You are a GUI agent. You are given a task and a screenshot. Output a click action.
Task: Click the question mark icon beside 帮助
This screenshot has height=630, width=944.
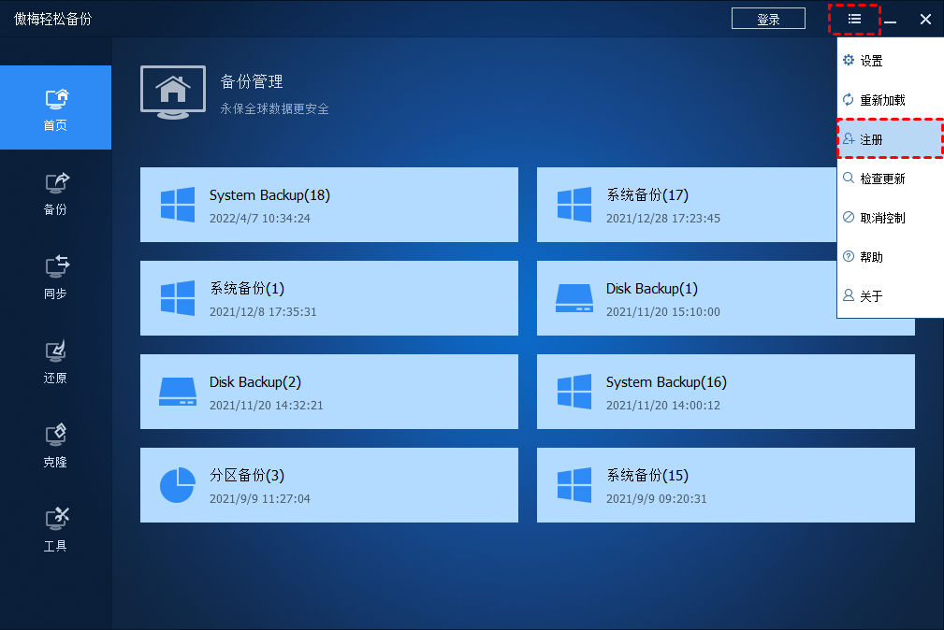click(849, 256)
